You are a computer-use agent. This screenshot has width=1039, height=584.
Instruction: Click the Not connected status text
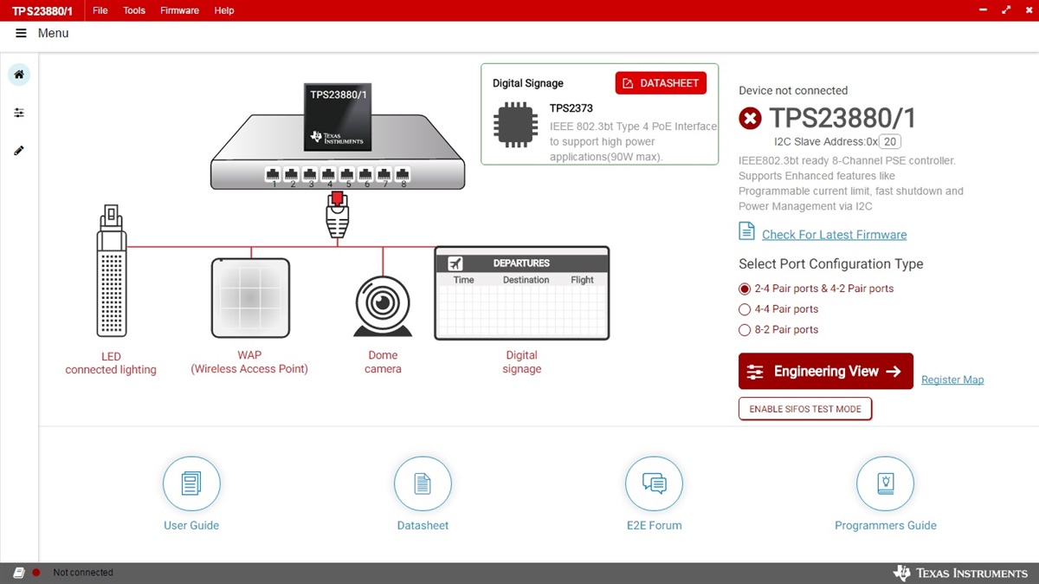click(x=83, y=573)
